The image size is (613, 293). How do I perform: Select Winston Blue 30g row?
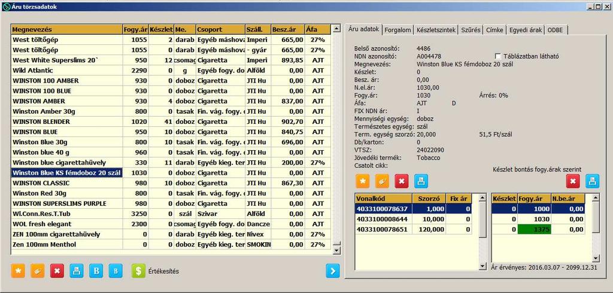[x=171, y=142]
